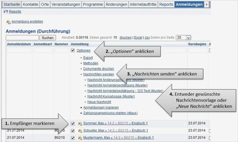238x142 pixels.
Task: Click the Suchen button
Action: 48,38
